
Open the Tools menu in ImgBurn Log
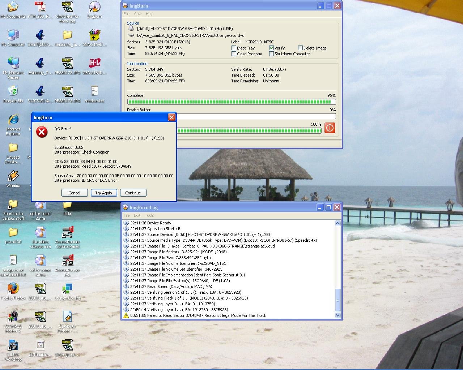click(x=149, y=215)
